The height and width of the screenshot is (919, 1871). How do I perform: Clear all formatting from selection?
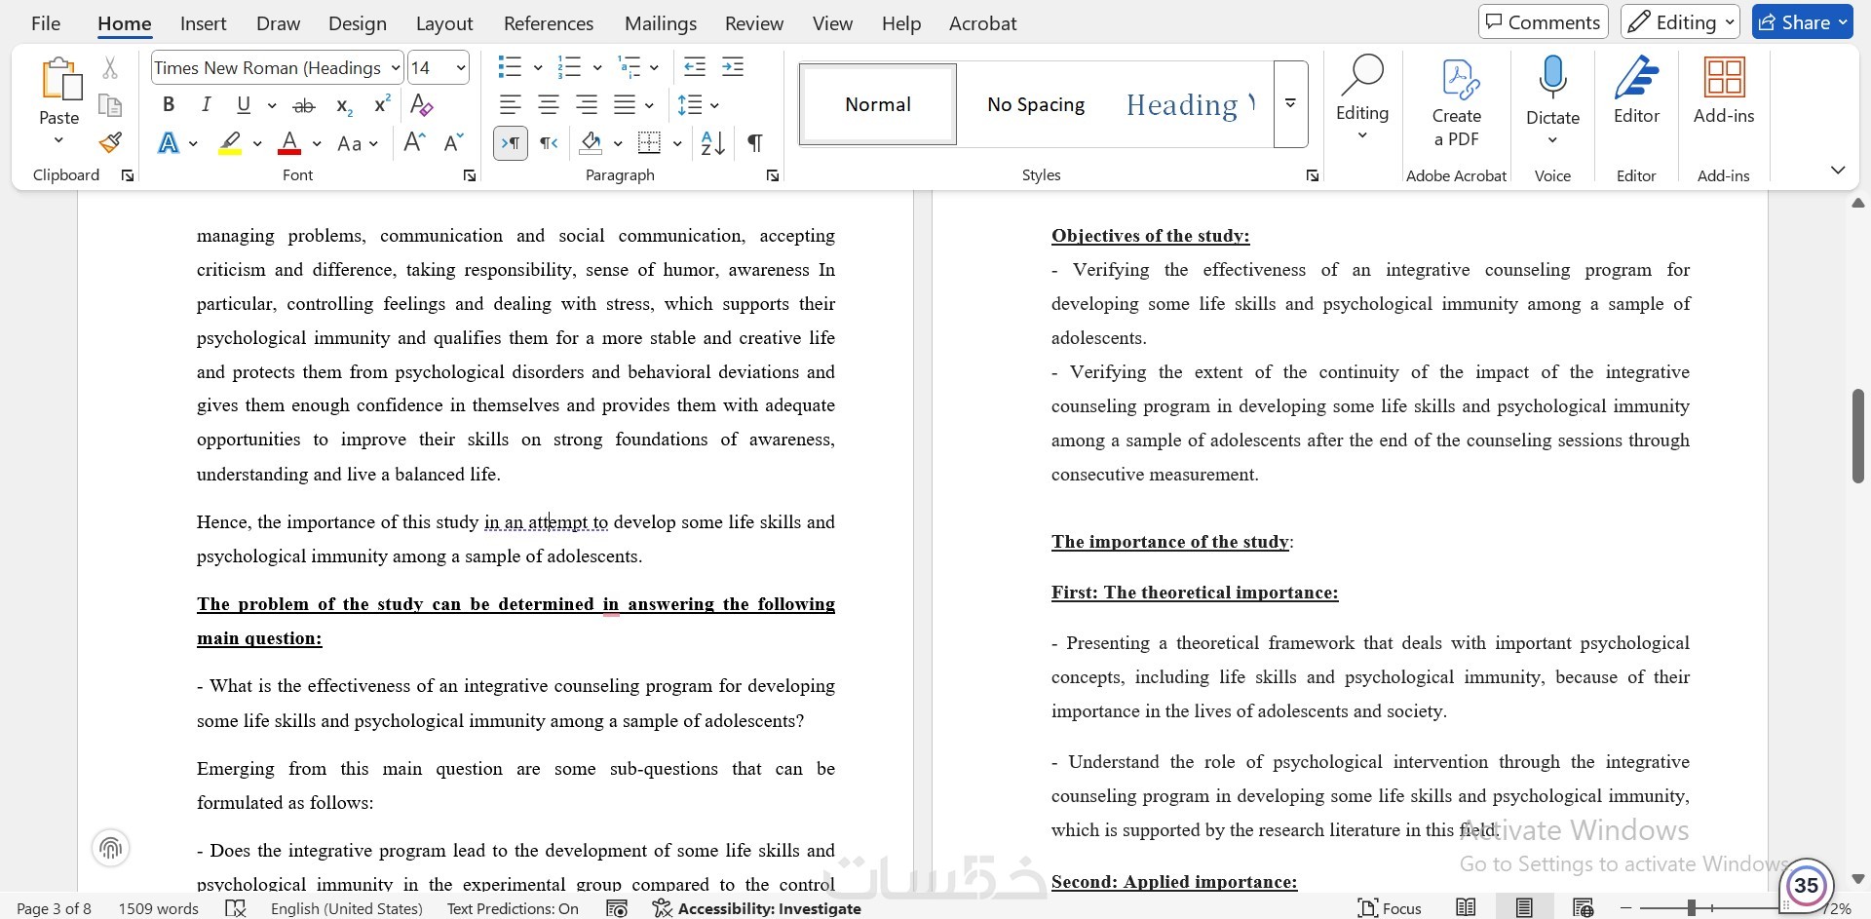tap(422, 105)
